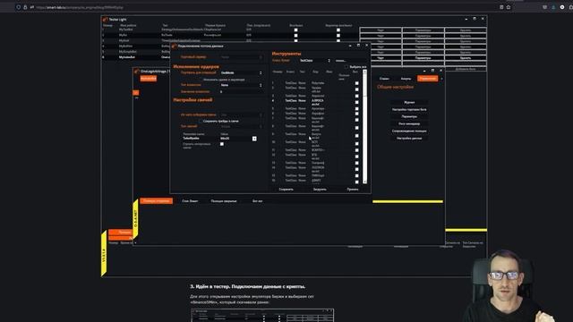Image resolution: width=573 pixels, height=322 pixels.
Task: Open the trading server dropdown
Action: click(x=241, y=57)
